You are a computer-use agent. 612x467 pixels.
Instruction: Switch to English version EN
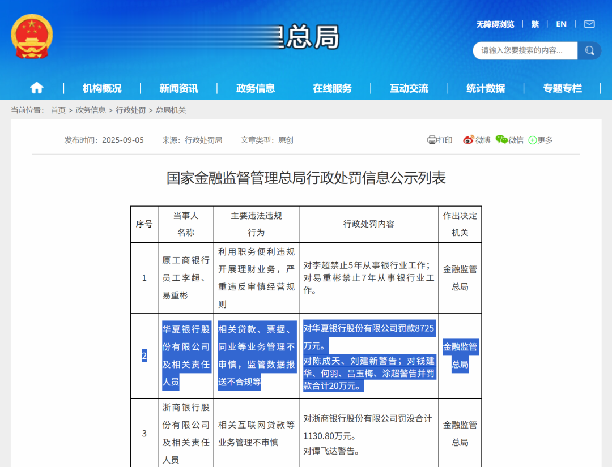click(x=561, y=24)
